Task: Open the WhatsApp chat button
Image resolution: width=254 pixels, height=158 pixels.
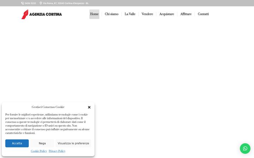Action: [245, 149]
